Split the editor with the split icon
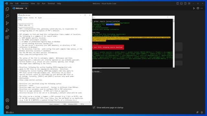 coord(198,8)
